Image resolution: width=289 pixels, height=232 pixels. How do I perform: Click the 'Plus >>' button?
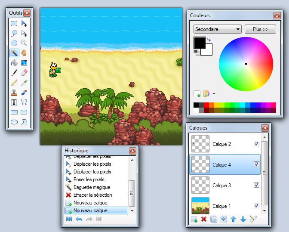tap(260, 29)
